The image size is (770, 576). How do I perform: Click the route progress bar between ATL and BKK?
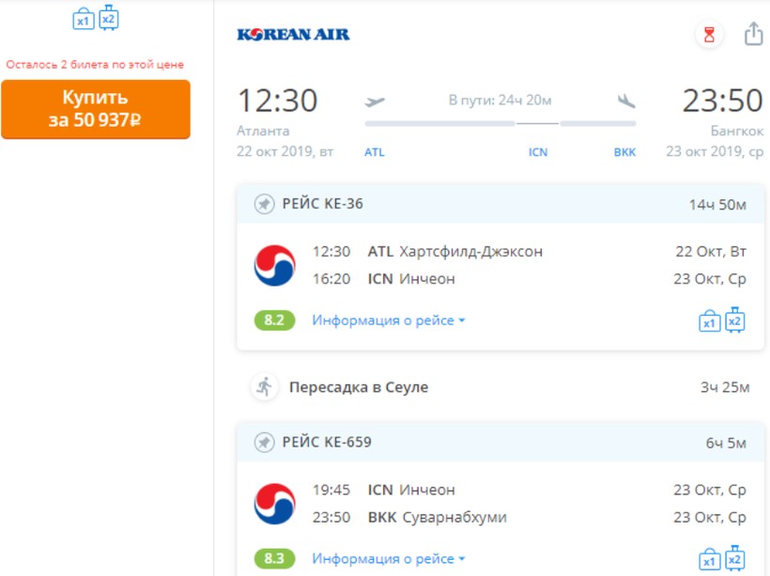pyautogui.click(x=500, y=124)
